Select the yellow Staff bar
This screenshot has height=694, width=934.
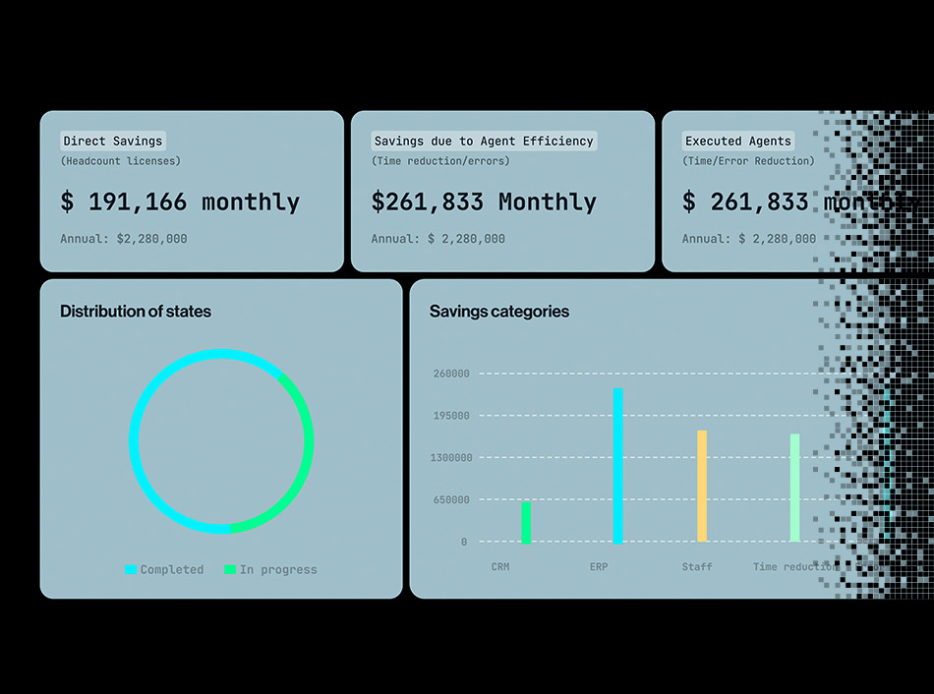[702, 486]
